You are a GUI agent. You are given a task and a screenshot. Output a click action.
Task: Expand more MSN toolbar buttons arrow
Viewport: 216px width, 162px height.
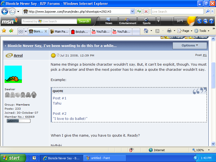coord(158,21)
